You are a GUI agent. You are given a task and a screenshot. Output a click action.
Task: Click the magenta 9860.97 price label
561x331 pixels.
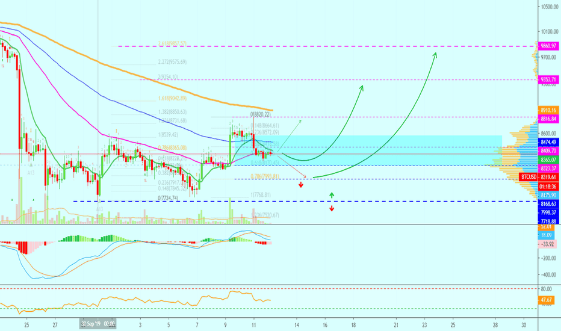pyautogui.click(x=548, y=46)
